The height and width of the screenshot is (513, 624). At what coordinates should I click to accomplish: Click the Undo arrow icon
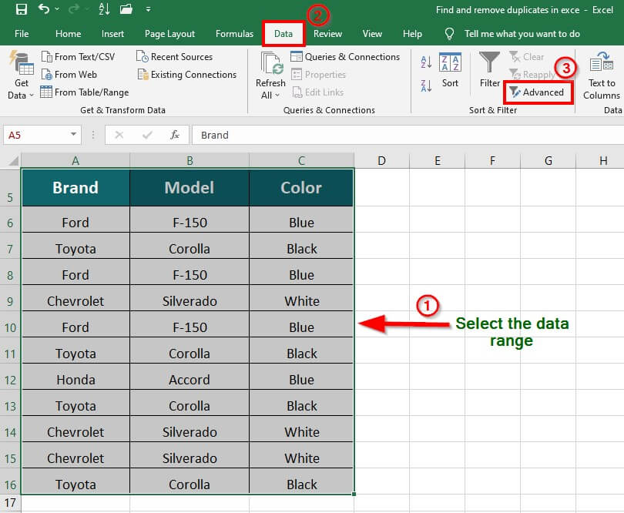tap(45, 10)
